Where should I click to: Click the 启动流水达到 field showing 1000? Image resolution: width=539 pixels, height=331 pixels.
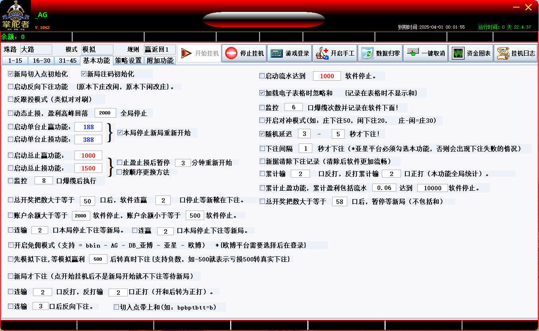click(327, 76)
